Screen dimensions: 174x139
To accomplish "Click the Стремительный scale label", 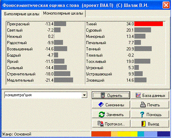I will tap(21, 74).
